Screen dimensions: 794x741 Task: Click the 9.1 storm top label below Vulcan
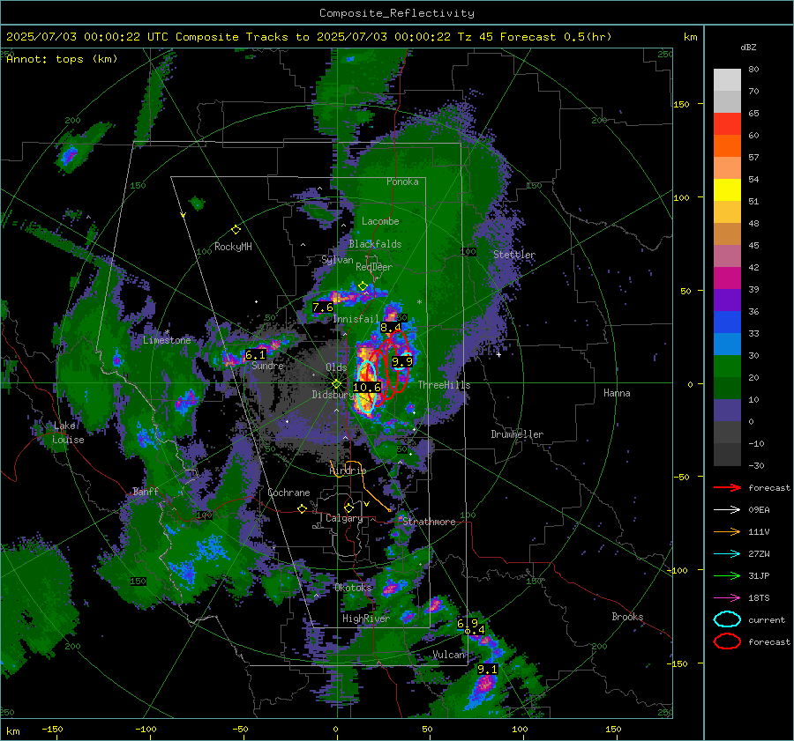487,669
